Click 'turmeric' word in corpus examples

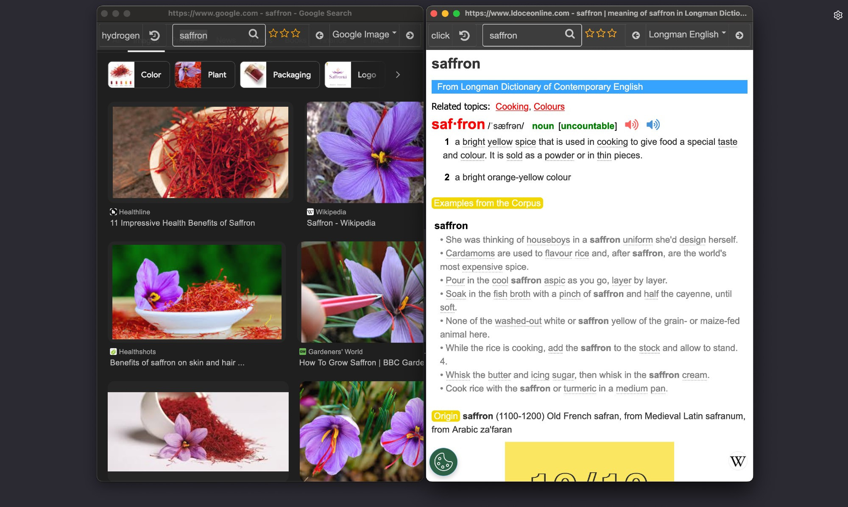pos(580,389)
